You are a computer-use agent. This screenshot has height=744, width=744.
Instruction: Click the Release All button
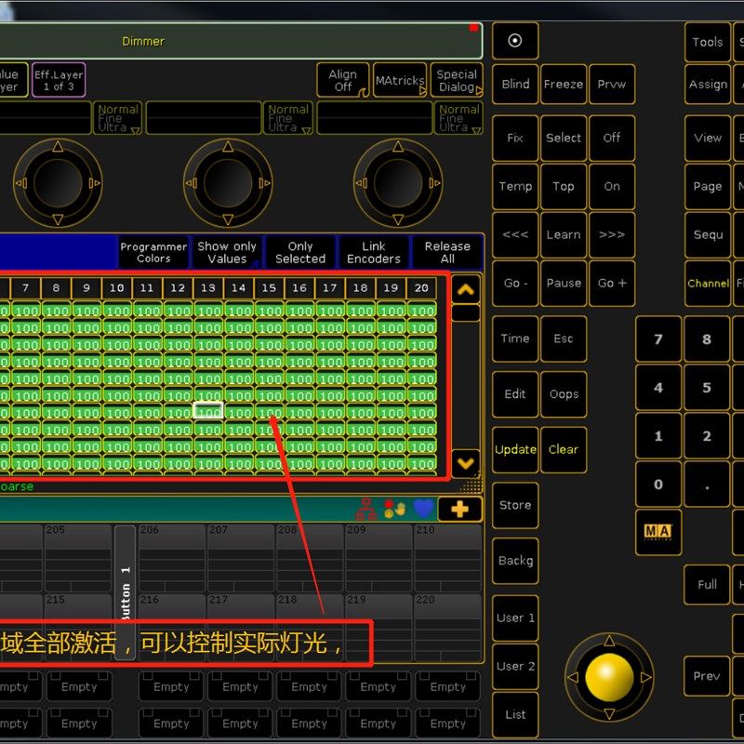[x=447, y=252]
